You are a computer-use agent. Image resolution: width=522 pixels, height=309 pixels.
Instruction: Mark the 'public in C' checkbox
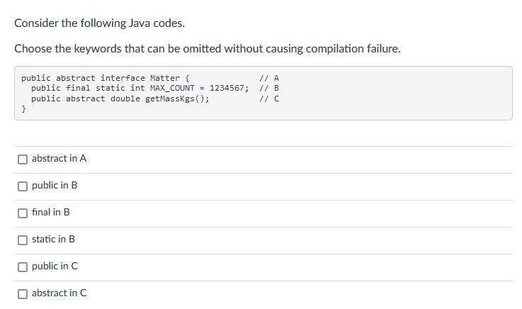23,267
